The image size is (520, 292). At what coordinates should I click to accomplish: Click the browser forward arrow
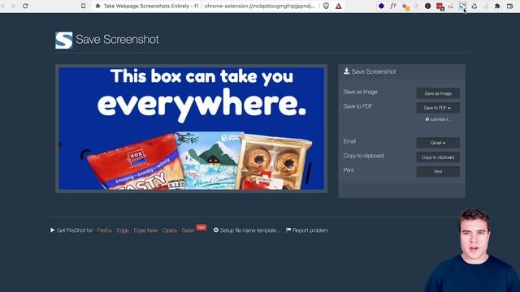click(x=14, y=6)
